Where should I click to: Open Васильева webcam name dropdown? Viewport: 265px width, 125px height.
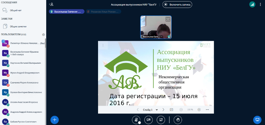pyautogui.click(x=153, y=37)
